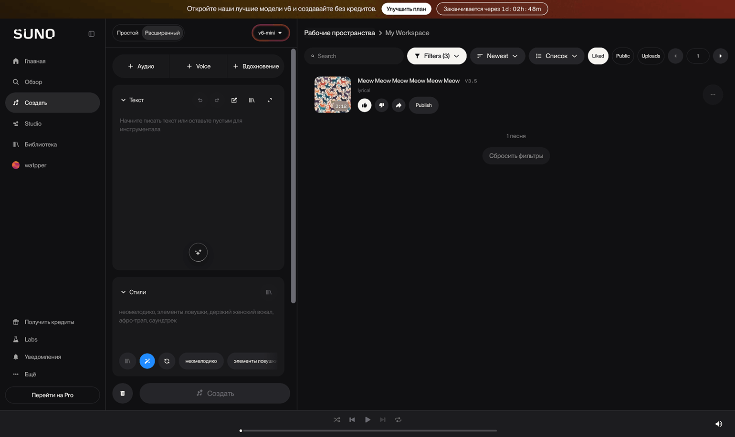Collapse the sidebar panel icon
The image size is (735, 437).
(x=92, y=34)
